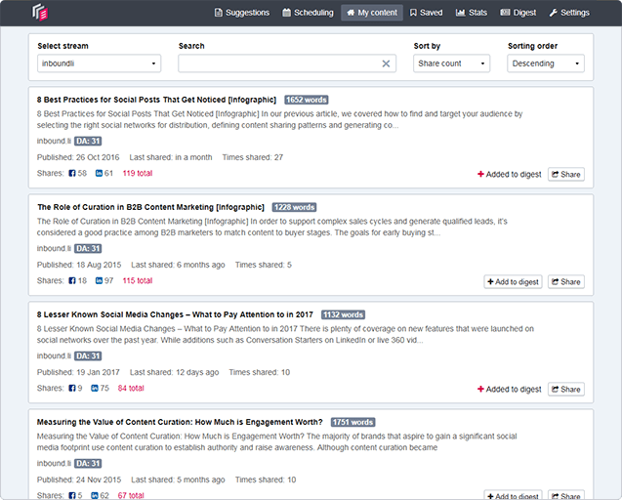Click 'Times shared: 27' text
The image size is (622, 500).
coord(253,157)
